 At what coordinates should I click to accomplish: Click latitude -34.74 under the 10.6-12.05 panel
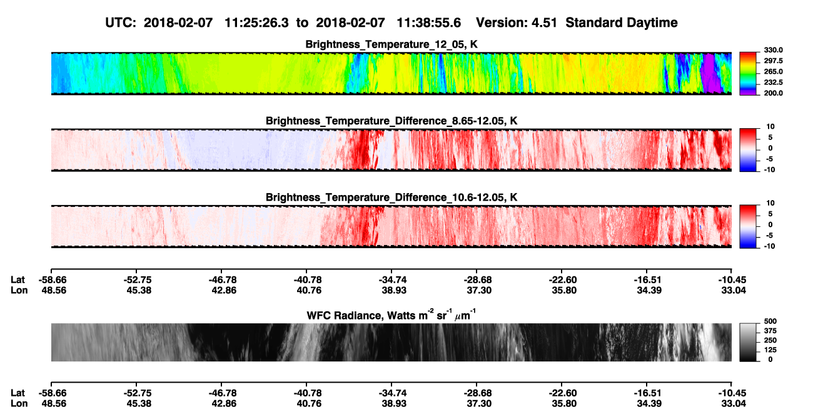(x=391, y=279)
